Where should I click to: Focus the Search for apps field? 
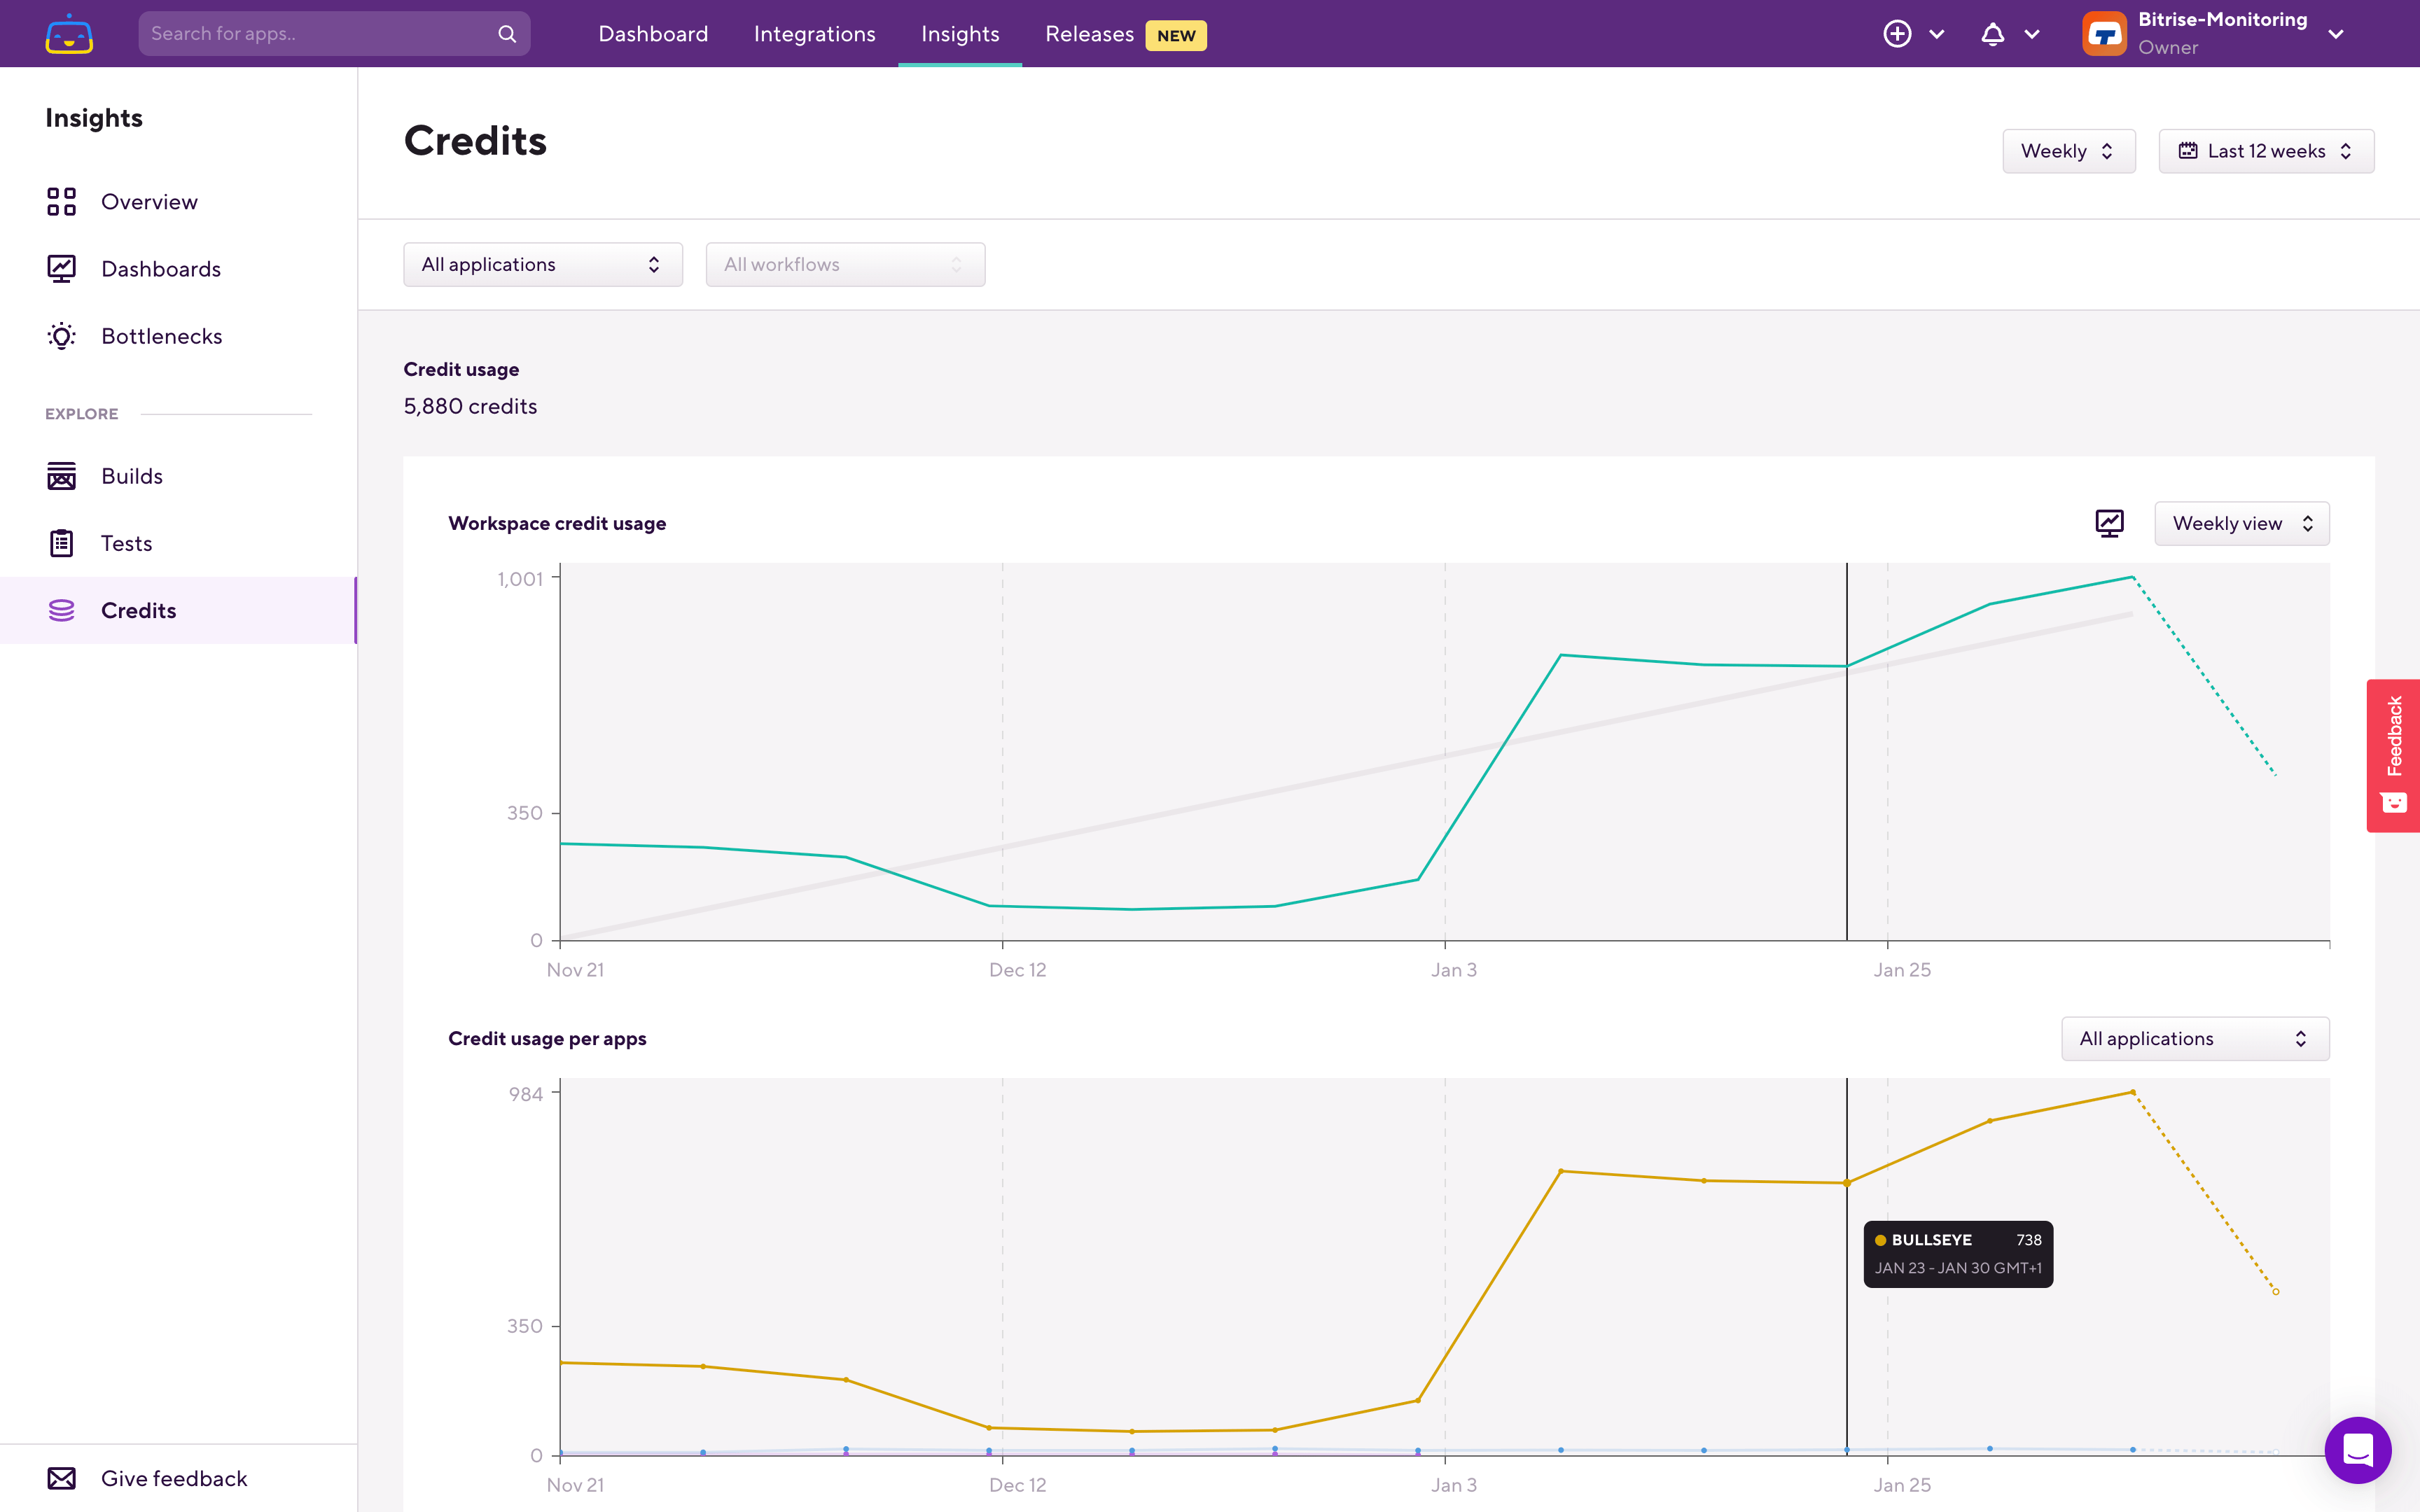coord(320,34)
